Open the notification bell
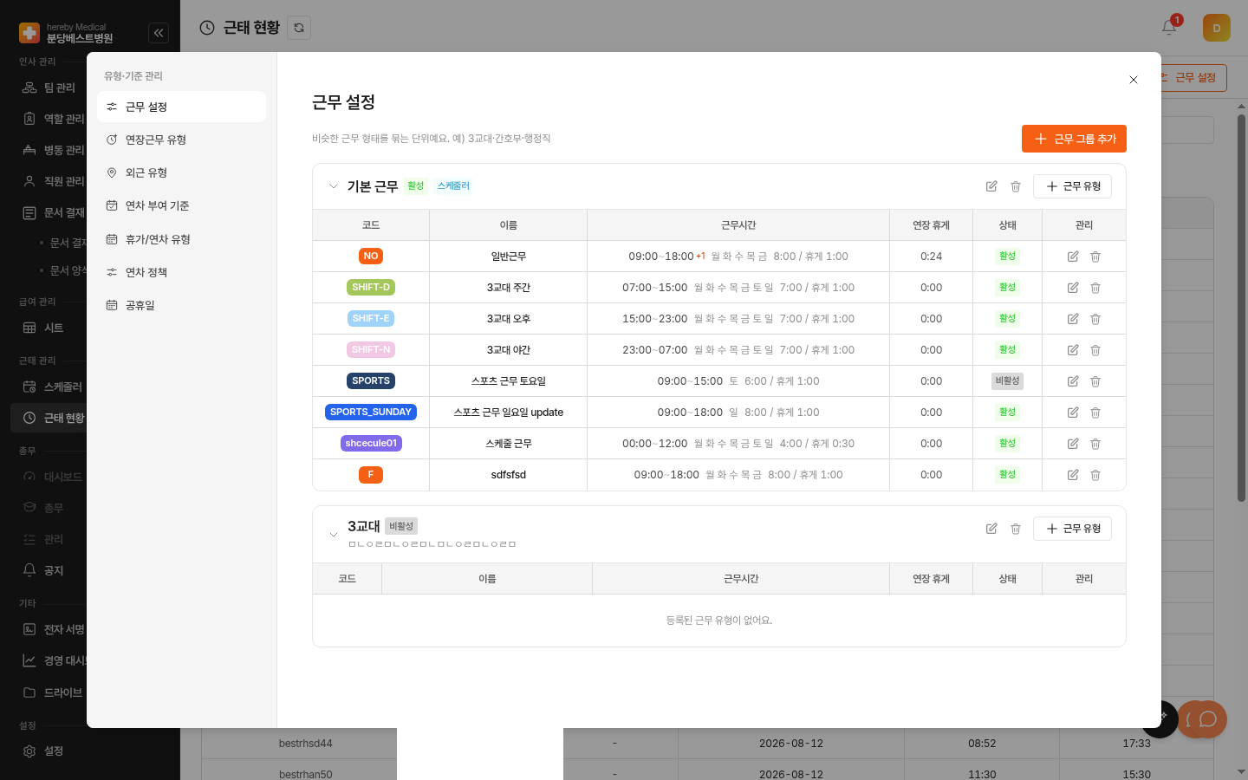The height and width of the screenshot is (780, 1248). pyautogui.click(x=1169, y=28)
